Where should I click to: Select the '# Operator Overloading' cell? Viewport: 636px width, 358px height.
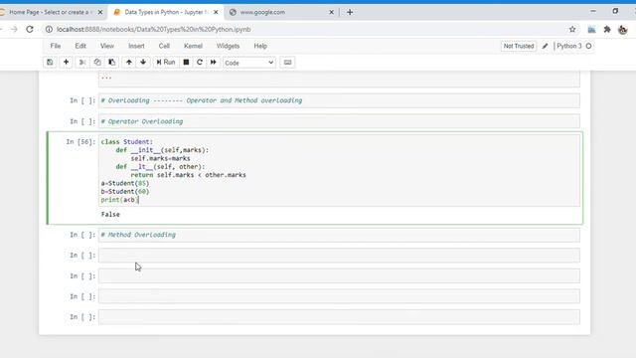pos(339,121)
